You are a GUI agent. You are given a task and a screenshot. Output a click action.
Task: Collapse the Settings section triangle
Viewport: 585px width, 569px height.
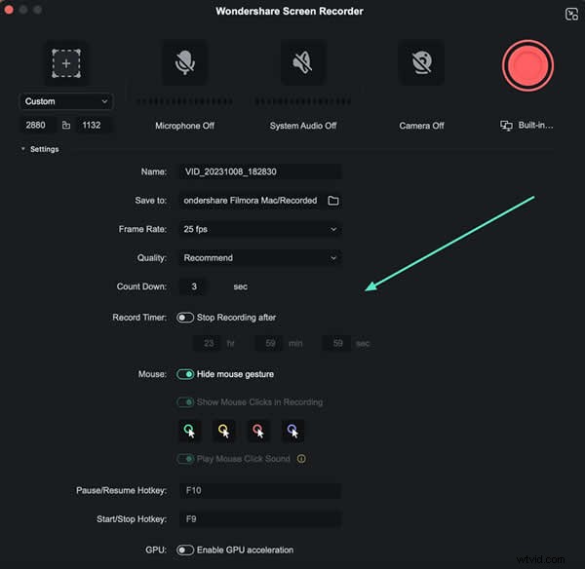(22, 149)
